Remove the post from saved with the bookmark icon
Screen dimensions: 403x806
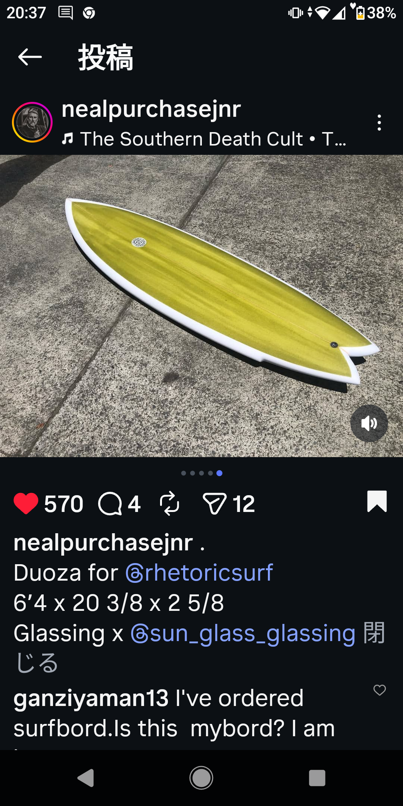pos(377,501)
